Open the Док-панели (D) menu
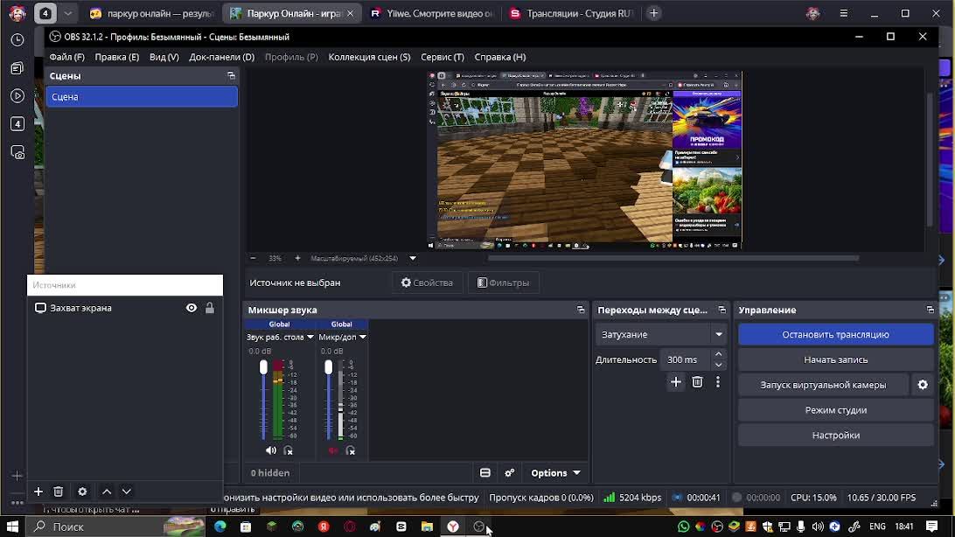The height and width of the screenshot is (537, 955). click(x=222, y=57)
